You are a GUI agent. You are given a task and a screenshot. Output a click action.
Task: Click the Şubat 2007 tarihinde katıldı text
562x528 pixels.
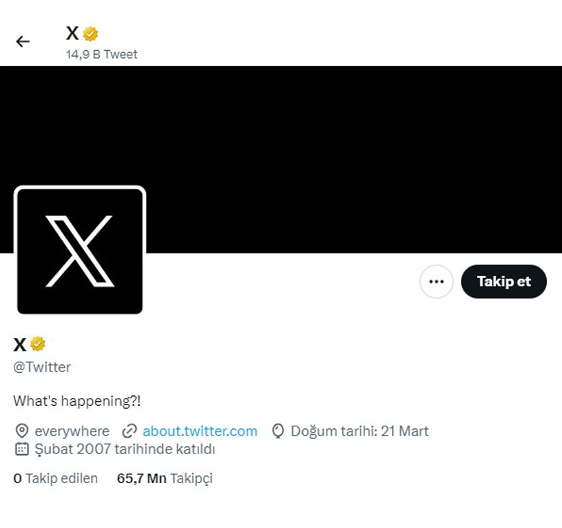point(125,449)
